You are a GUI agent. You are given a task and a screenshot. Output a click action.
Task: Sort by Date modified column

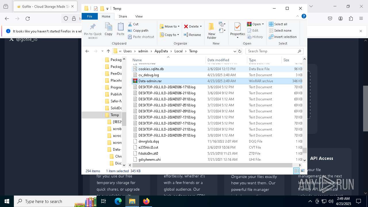click(x=226, y=60)
